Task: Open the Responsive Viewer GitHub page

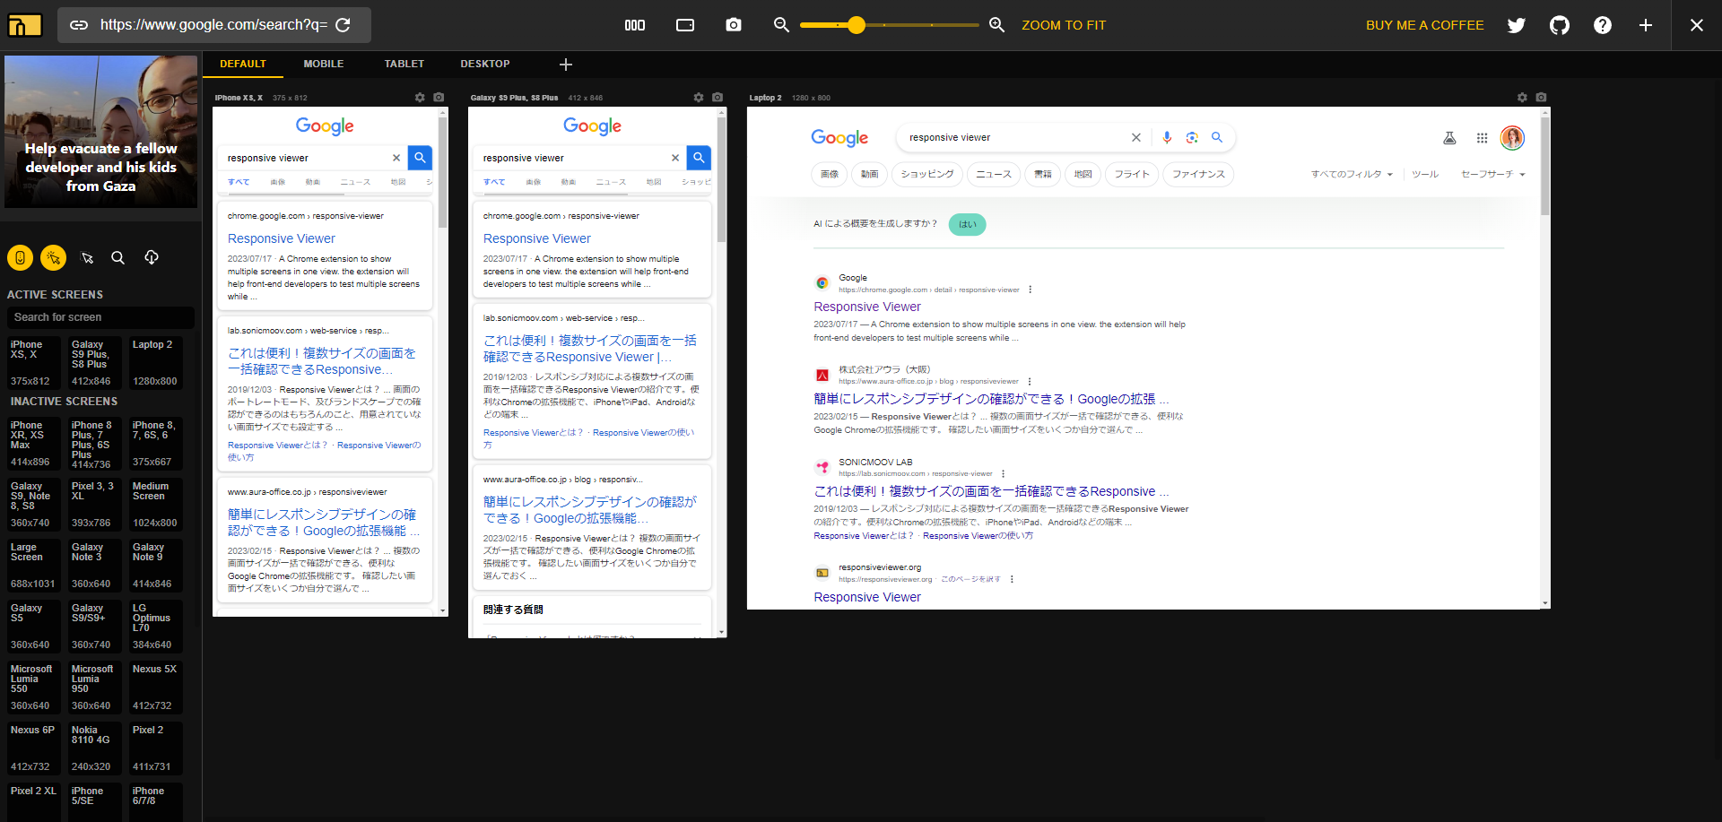Action: pos(1560,25)
